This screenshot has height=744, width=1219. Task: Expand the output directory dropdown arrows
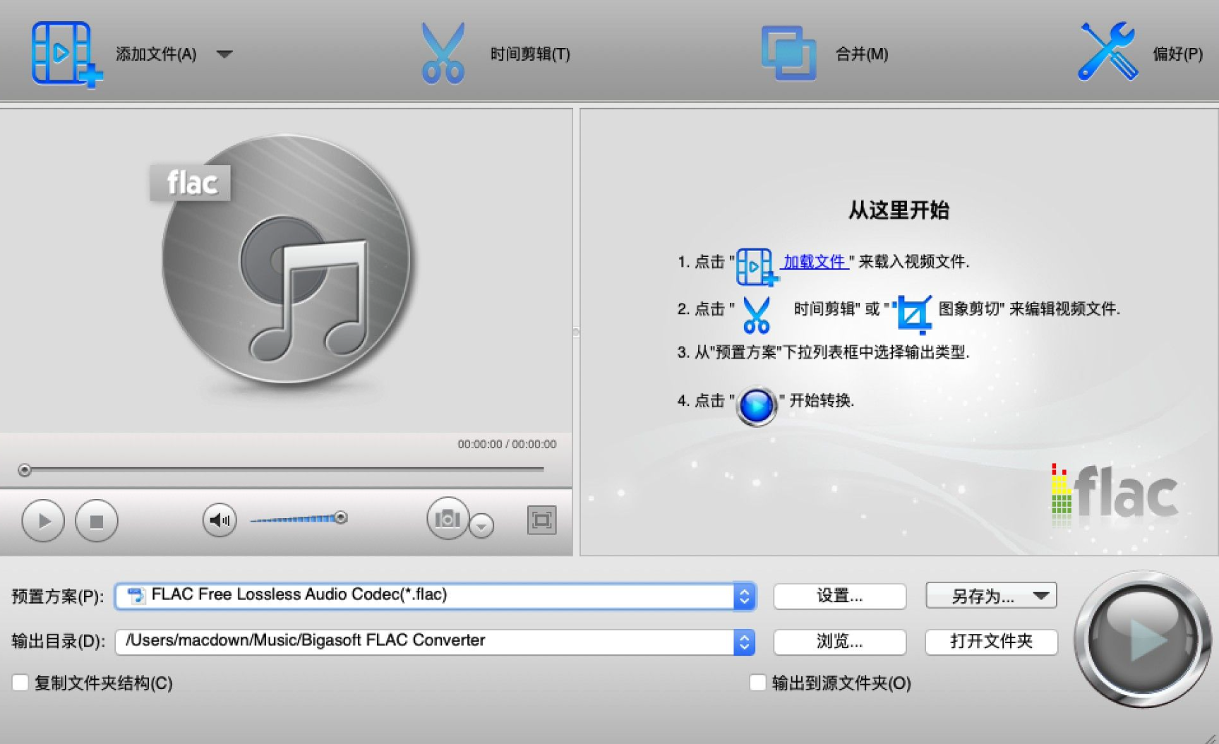744,642
